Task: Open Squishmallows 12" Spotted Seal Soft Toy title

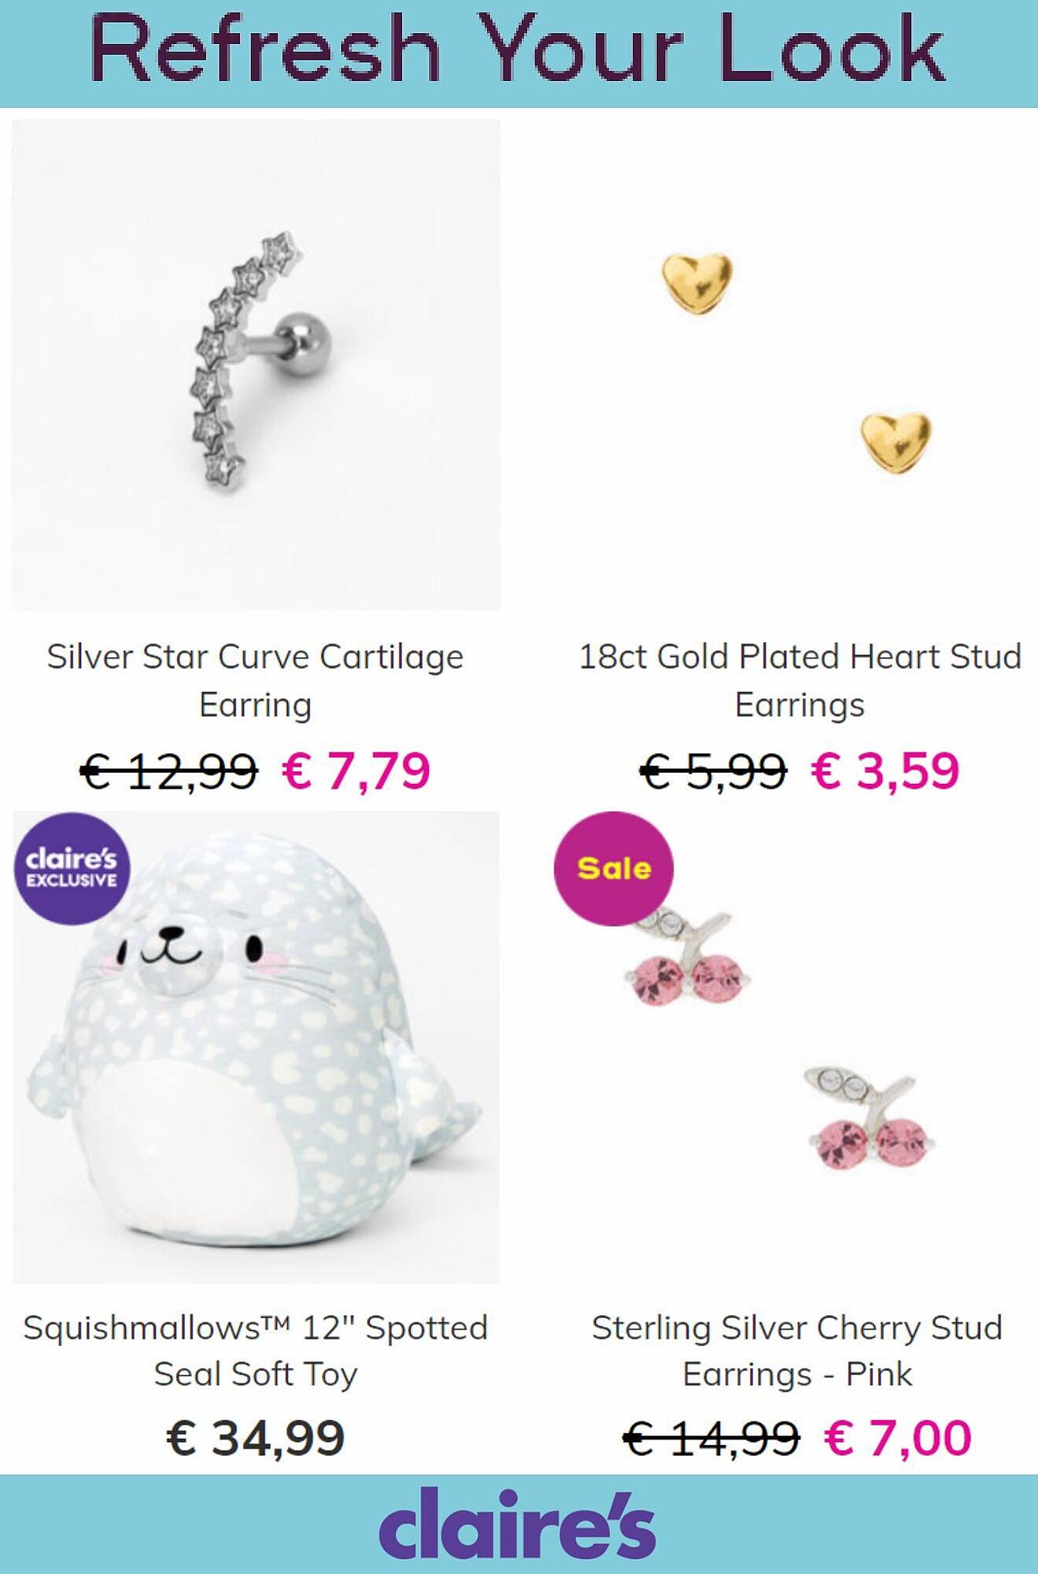Action: 256,1351
